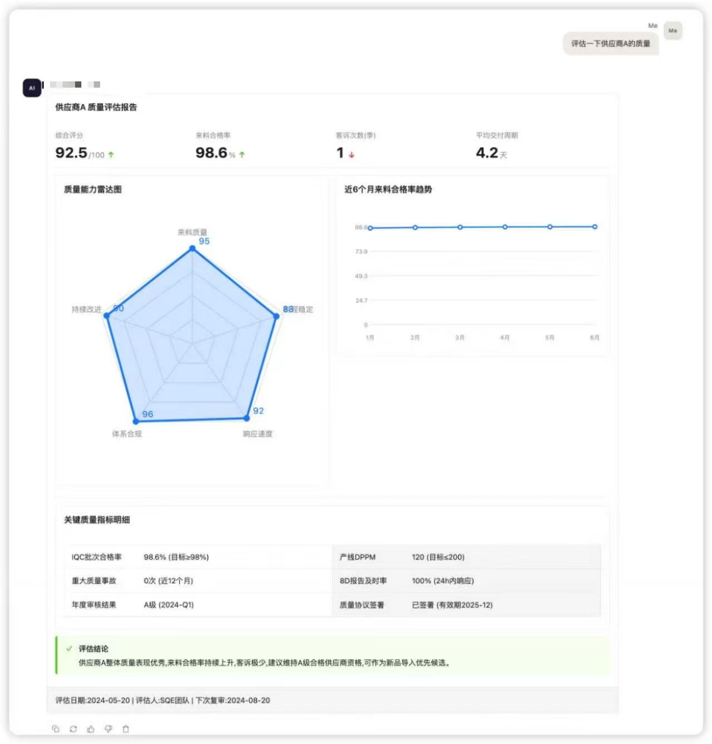
Task: Click the footer line with 评估日期:2024-05-20
Action: click(x=162, y=701)
